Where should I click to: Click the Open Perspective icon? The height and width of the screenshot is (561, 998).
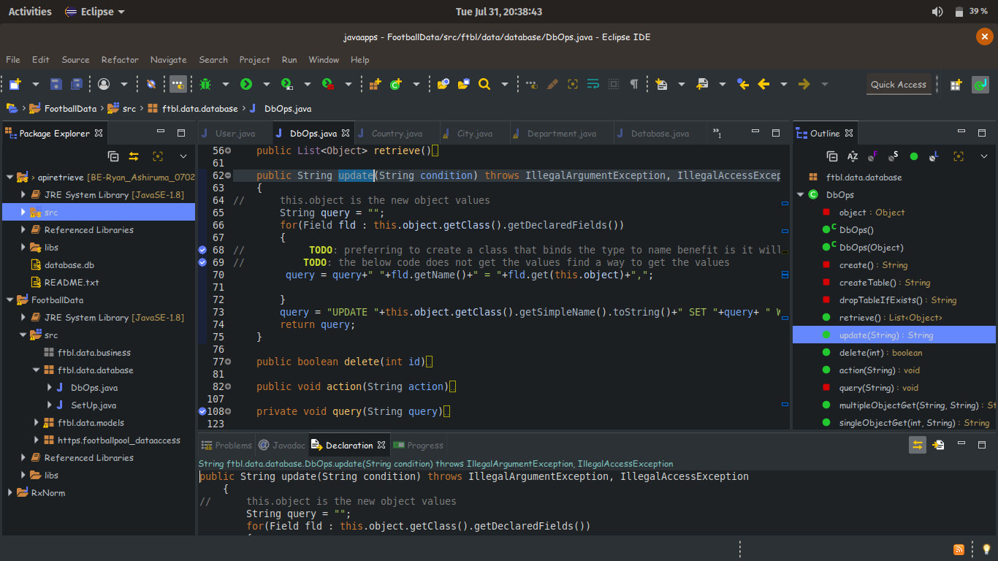[x=956, y=85]
